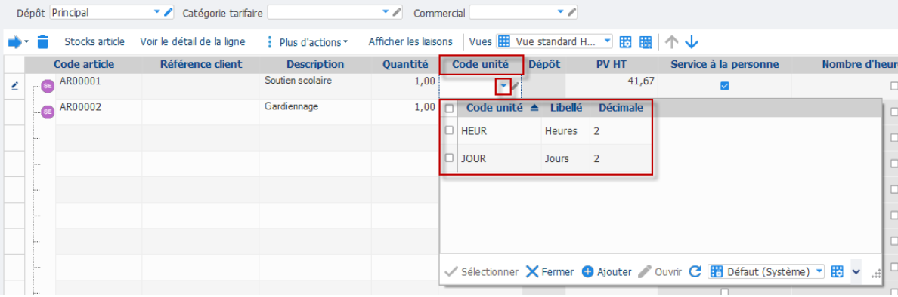Click Fermer to close the popup

tap(550, 272)
